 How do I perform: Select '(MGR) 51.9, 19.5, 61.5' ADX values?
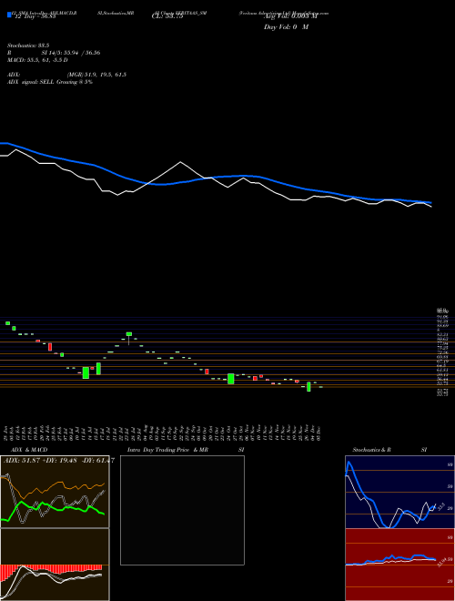[x=96, y=75]
